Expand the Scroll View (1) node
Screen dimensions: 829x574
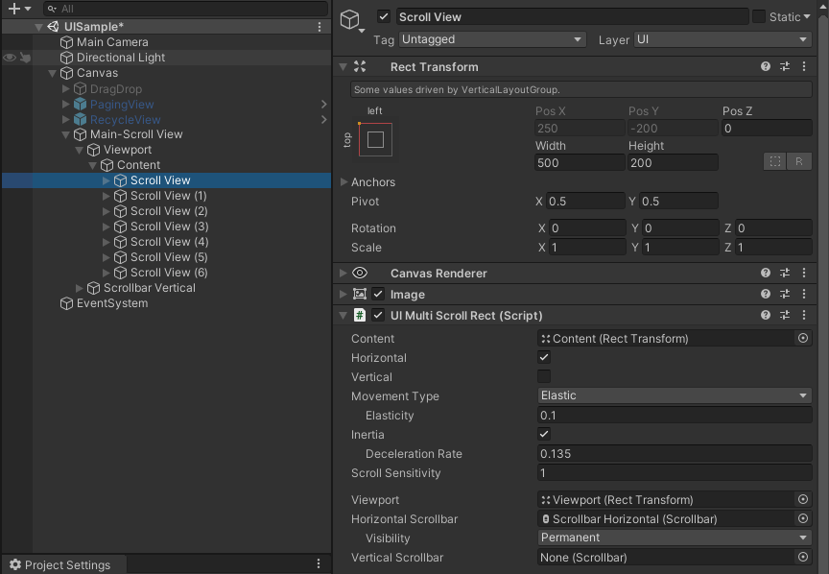106,196
